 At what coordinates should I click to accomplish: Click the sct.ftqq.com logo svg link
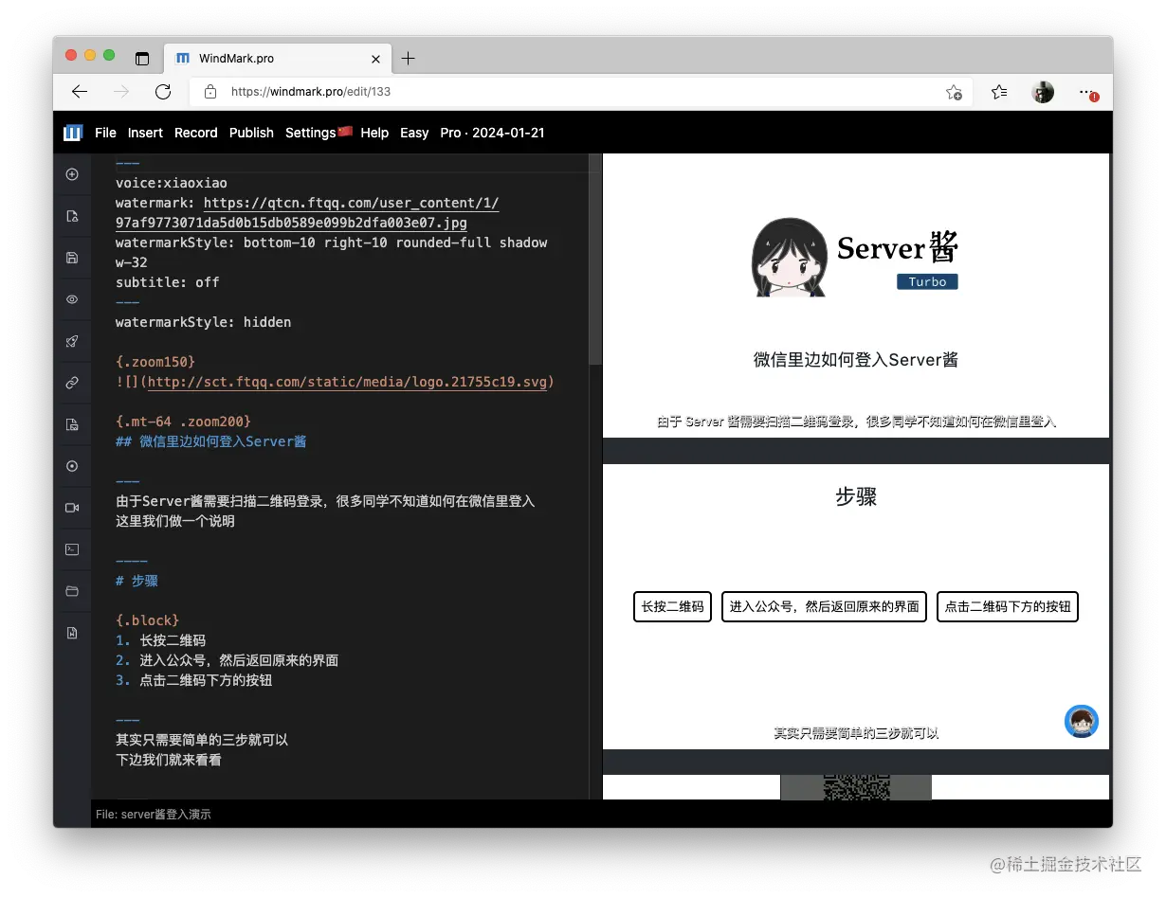[348, 382]
